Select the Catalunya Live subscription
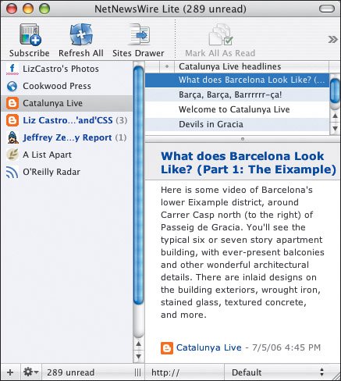This screenshot has height=381, width=341. pos(66,103)
